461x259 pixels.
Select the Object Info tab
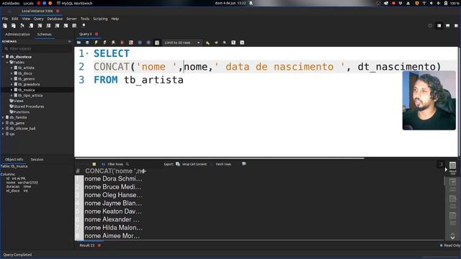click(x=14, y=160)
